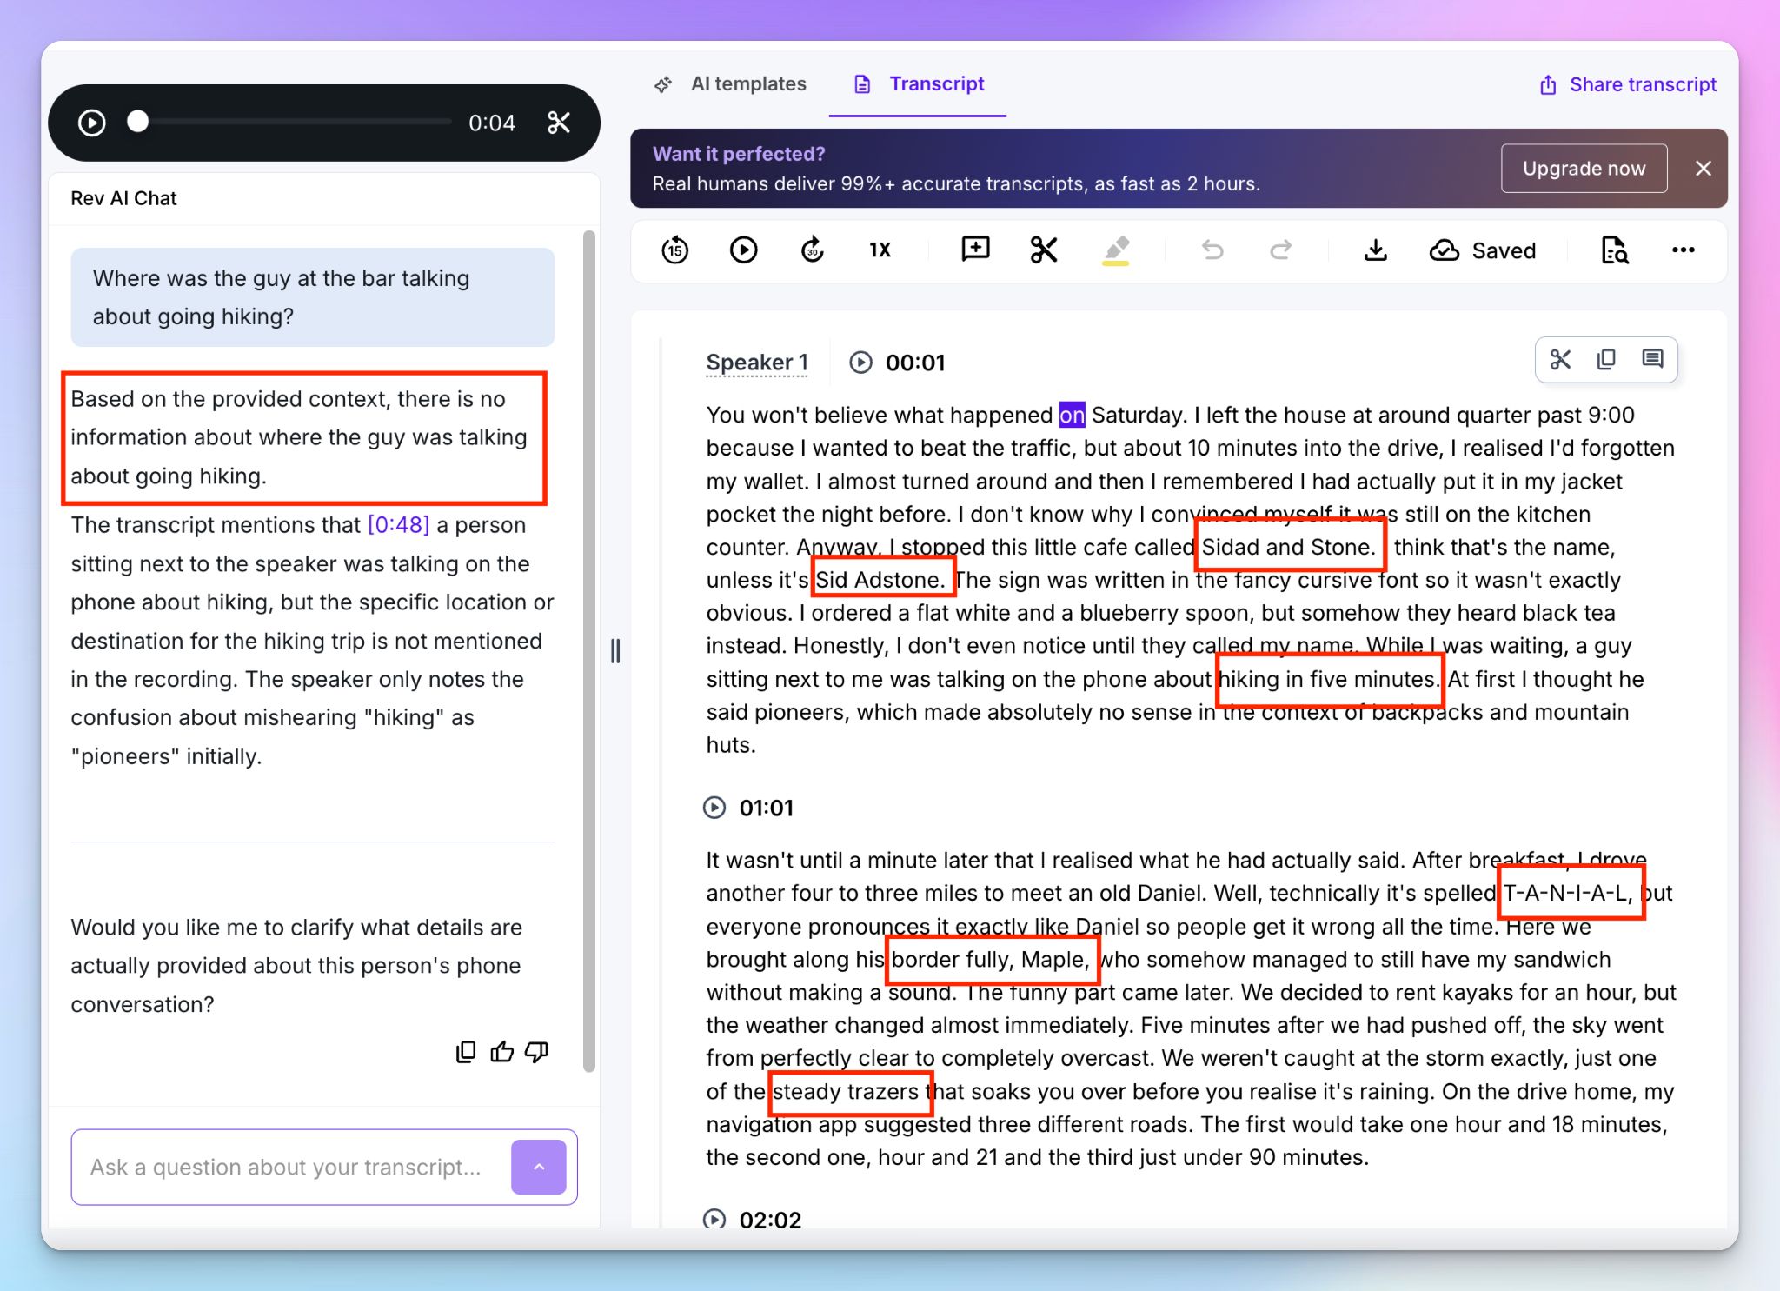Click the "T-A-N-I-A-L," text
Viewport: 1780px width, 1291px height.
(x=1568, y=893)
